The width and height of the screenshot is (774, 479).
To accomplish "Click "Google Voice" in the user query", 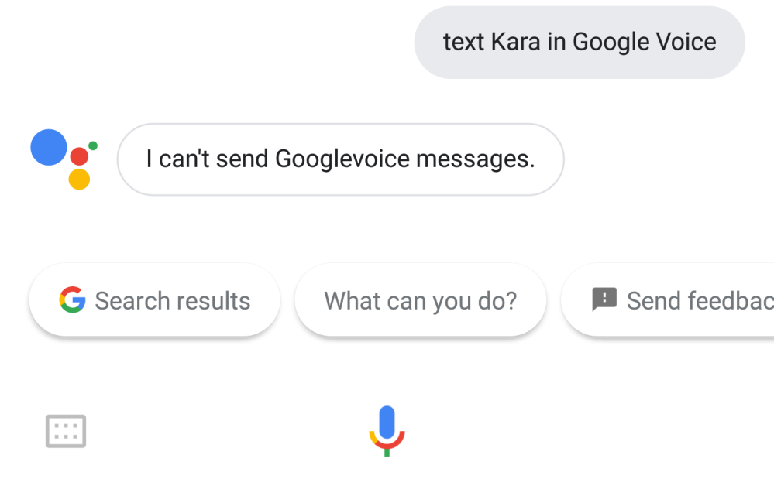I will (645, 42).
